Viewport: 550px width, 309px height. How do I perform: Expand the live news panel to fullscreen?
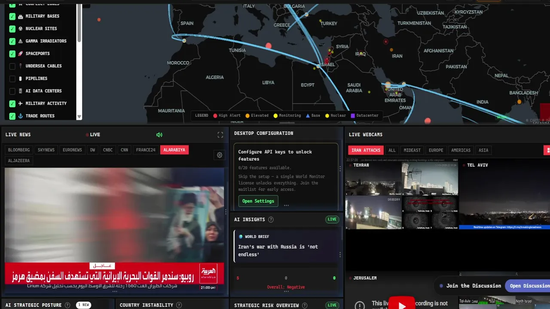coord(220,135)
